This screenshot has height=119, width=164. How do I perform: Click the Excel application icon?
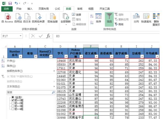tap(4, 3)
